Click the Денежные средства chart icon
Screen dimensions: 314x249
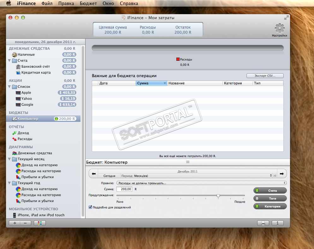coord(15,153)
